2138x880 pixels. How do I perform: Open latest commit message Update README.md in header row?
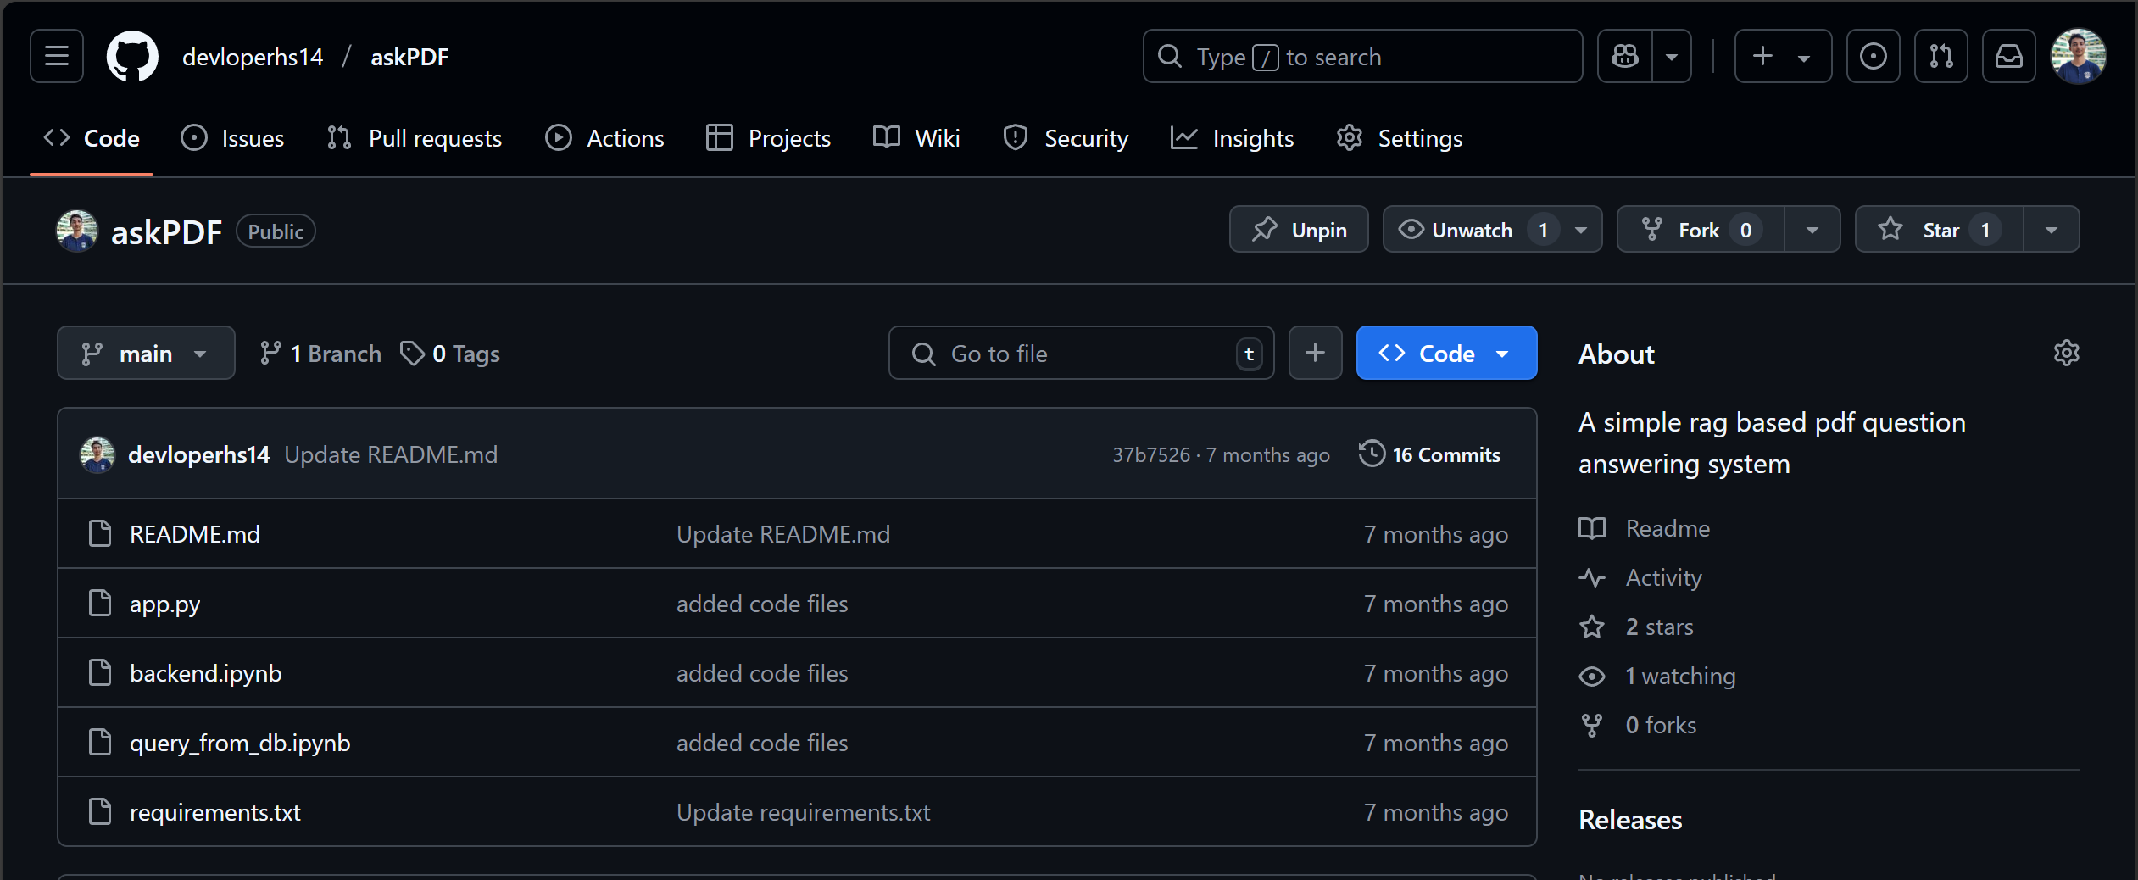tap(391, 454)
